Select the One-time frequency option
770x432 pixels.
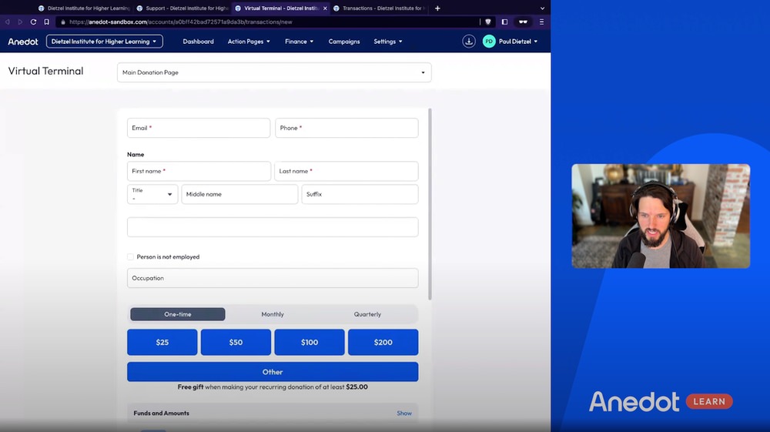pos(178,314)
